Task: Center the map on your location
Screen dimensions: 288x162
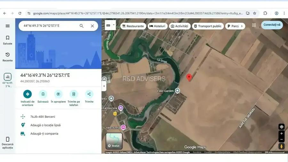Action: (x=281, y=127)
